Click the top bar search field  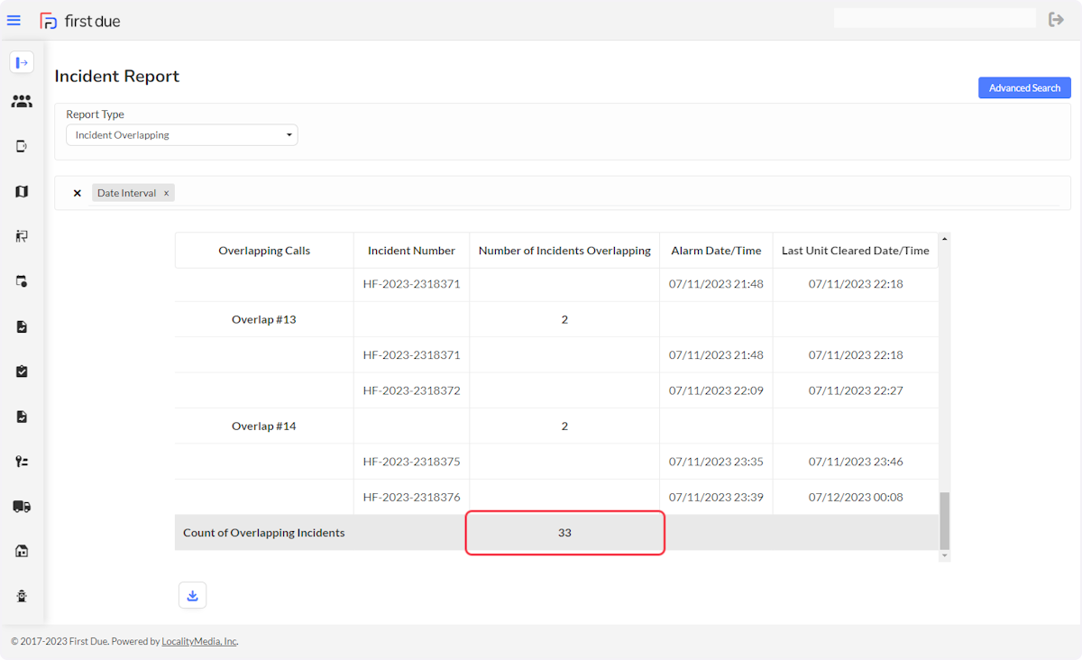click(934, 18)
